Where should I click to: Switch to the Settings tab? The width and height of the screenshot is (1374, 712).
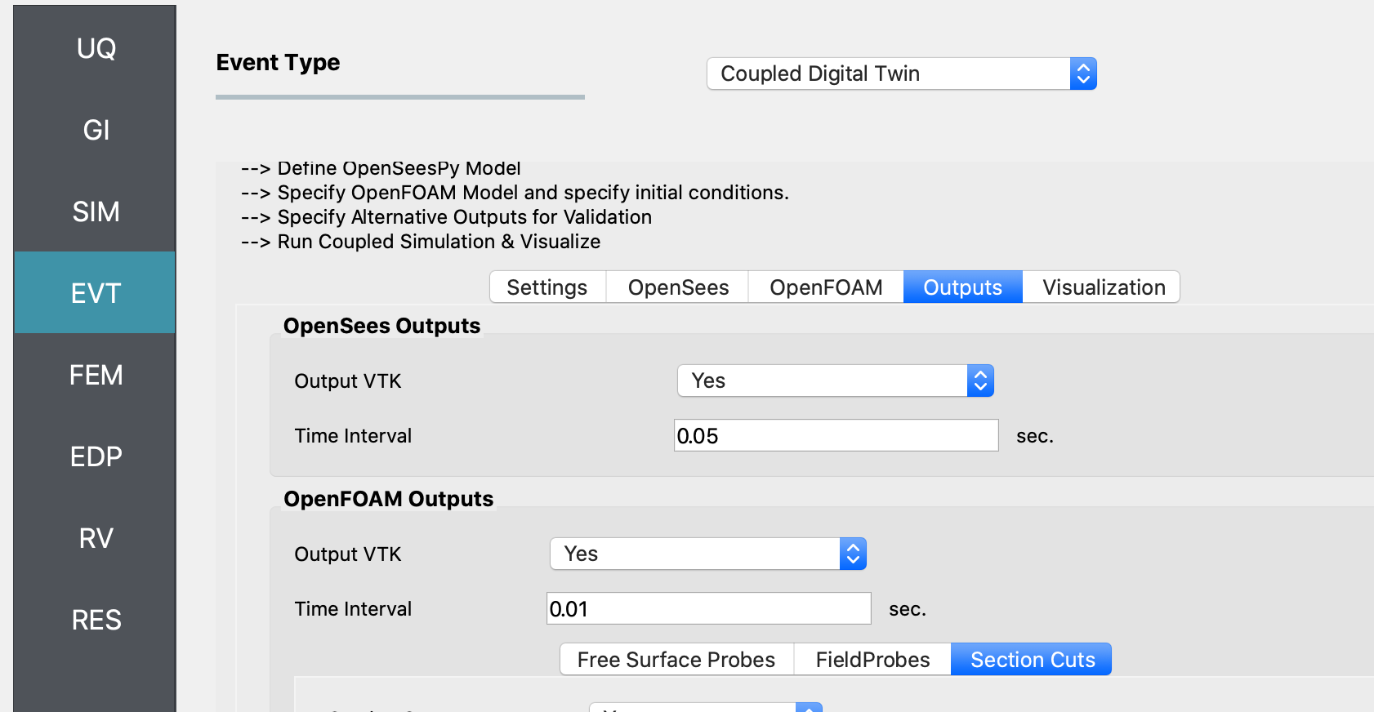point(547,287)
